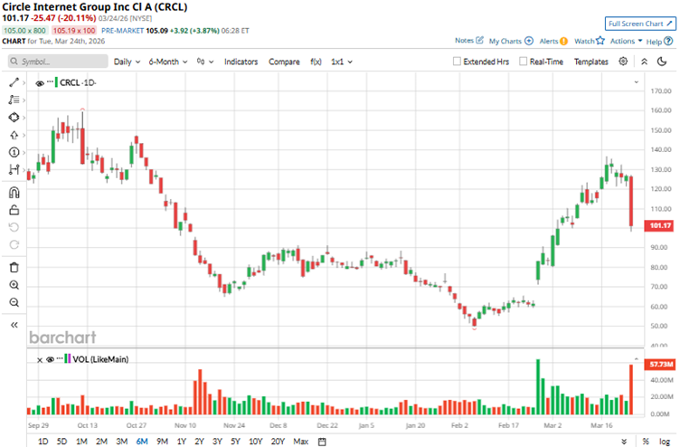Click the trash delete drawings icon
This screenshot has height=447, width=680.
coord(14,267)
